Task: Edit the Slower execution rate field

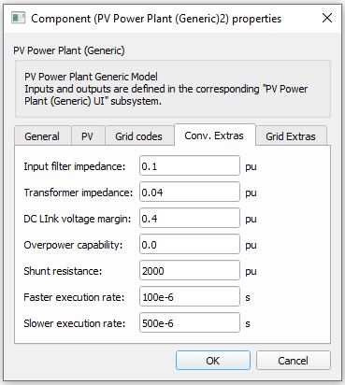Action: [x=190, y=323]
